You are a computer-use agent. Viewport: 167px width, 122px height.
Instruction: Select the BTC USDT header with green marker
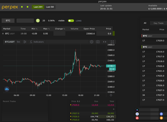[154, 47]
